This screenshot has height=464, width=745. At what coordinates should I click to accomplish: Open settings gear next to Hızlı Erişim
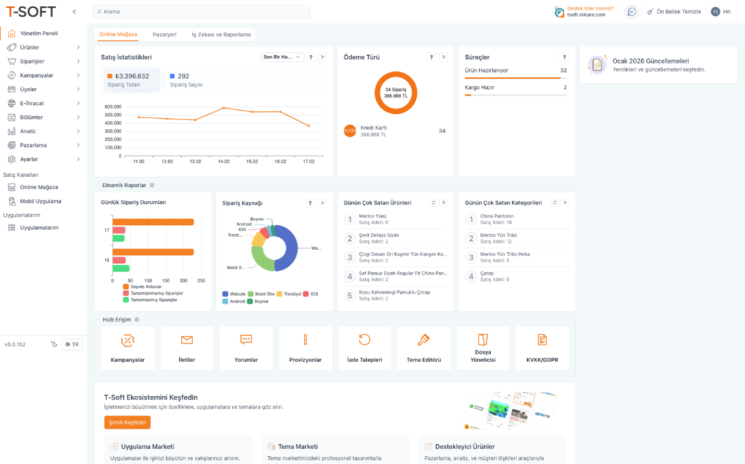137,320
